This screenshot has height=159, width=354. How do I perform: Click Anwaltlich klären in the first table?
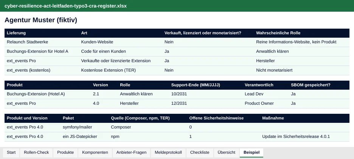272,52
